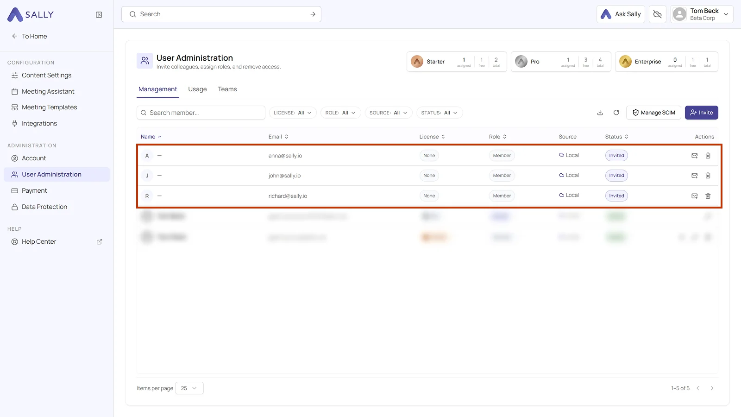Click the Help Center external link icon

(99, 242)
